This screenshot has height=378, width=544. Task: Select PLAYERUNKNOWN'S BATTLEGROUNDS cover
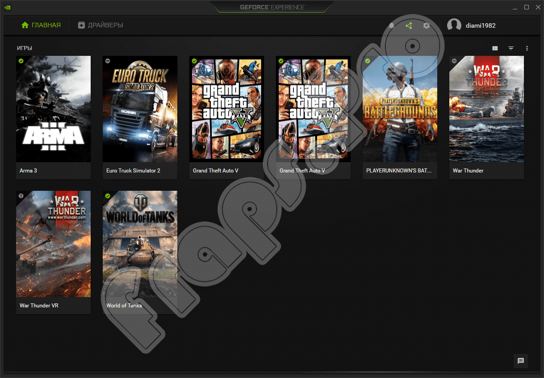[400, 109]
